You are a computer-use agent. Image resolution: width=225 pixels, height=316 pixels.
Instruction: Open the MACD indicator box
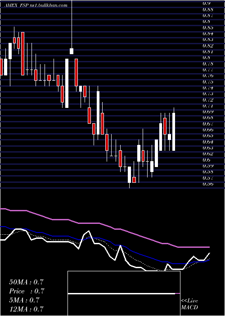[x=124, y=293]
